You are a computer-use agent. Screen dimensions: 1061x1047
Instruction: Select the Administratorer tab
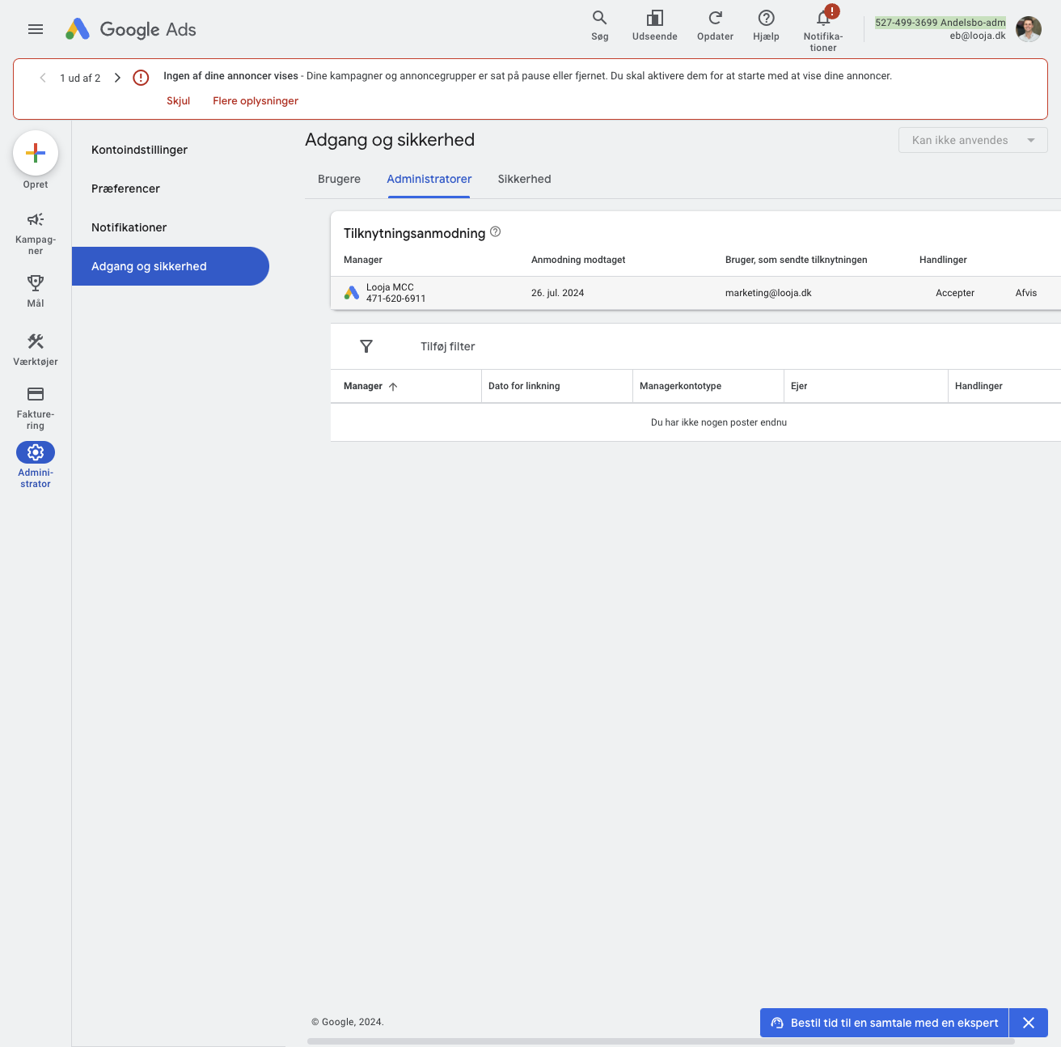tap(429, 179)
